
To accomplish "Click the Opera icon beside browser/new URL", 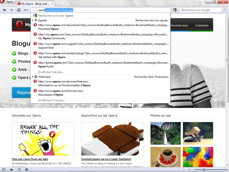I will click(35, 91).
